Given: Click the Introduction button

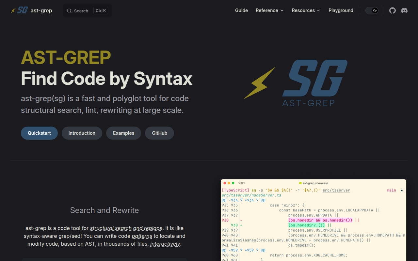Looking at the screenshot, I should [82, 133].
